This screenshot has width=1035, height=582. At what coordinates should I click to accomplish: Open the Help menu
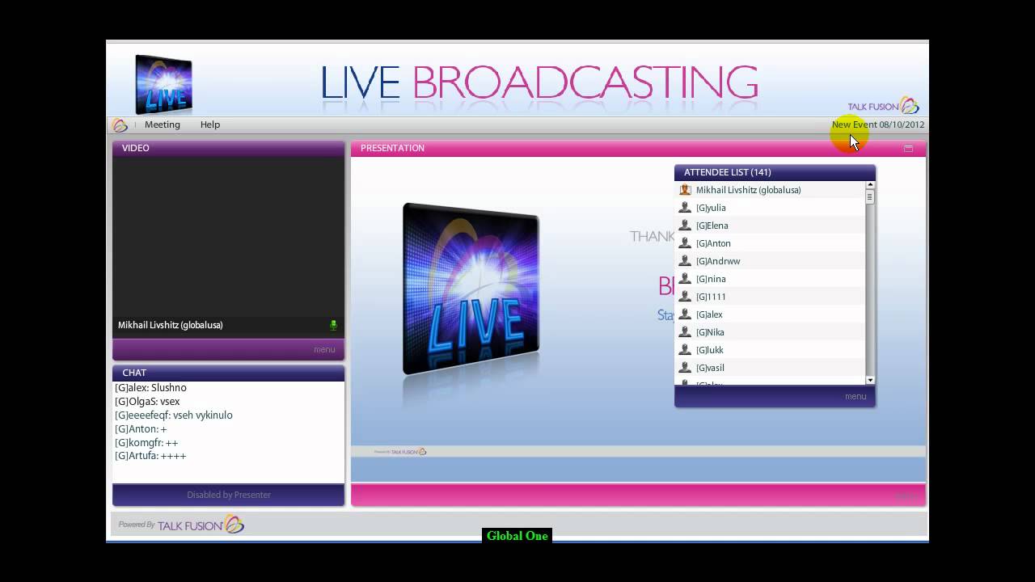click(x=210, y=124)
